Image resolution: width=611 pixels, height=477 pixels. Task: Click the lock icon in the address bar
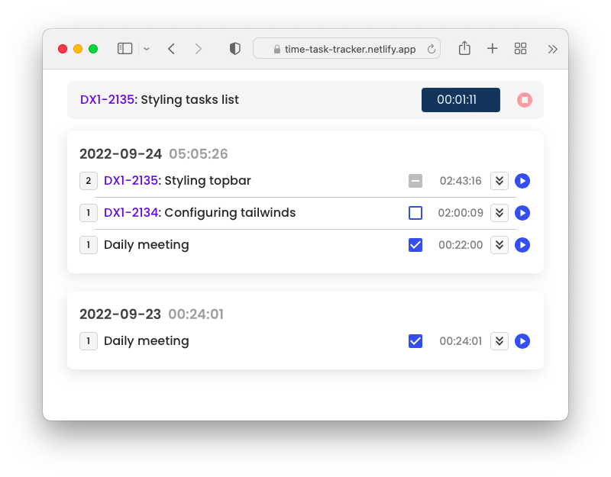tap(277, 49)
